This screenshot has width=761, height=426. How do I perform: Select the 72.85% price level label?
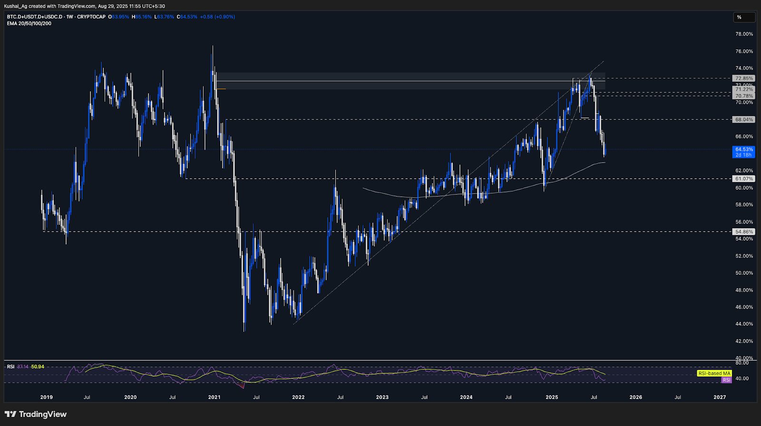[x=744, y=78]
